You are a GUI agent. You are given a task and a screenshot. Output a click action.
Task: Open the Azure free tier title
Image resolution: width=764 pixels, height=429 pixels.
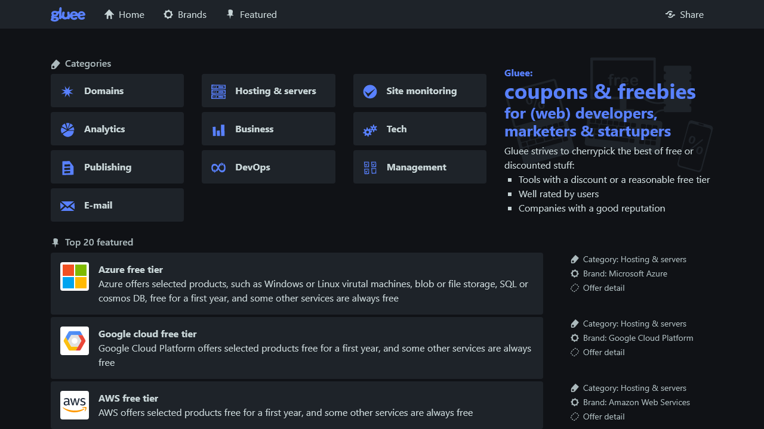(x=131, y=269)
